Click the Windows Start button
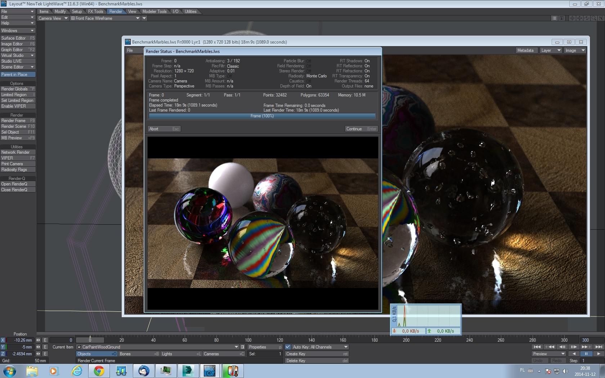 tap(10, 371)
